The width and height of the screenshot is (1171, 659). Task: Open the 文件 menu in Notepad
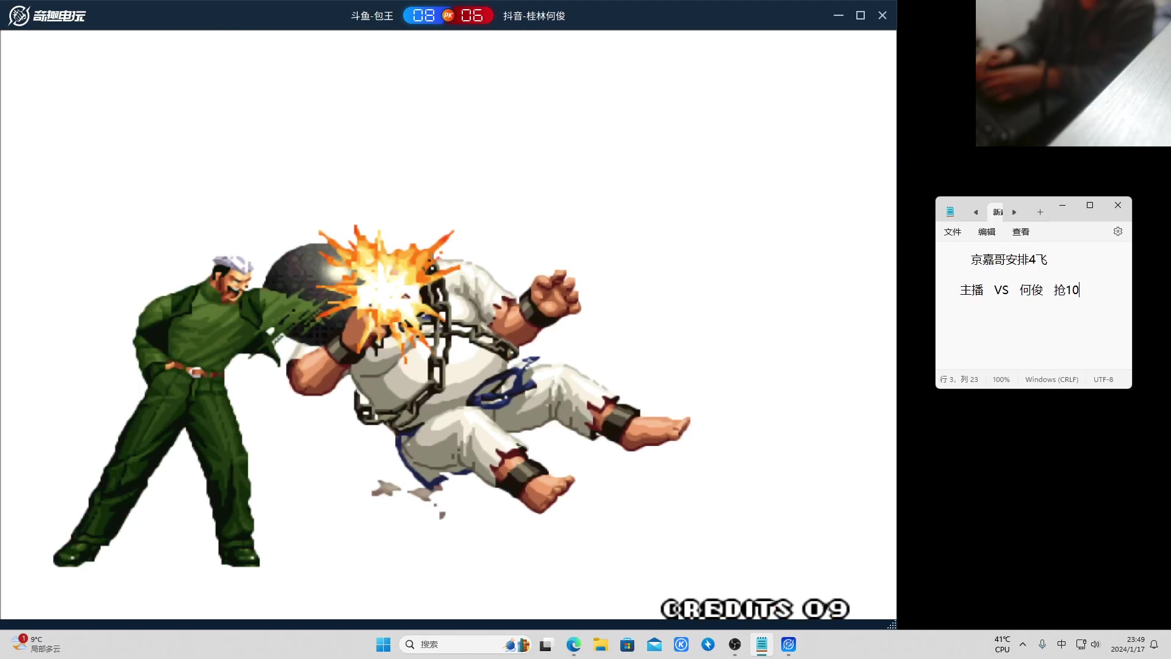point(952,232)
